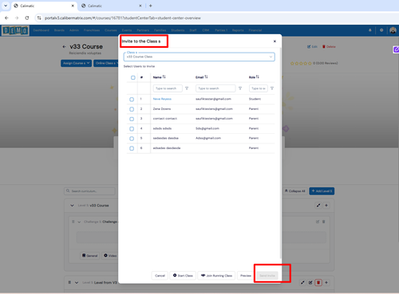399x294 pixels.
Task: Edit the Challenge row with pencil icon
Action: click(x=318, y=221)
